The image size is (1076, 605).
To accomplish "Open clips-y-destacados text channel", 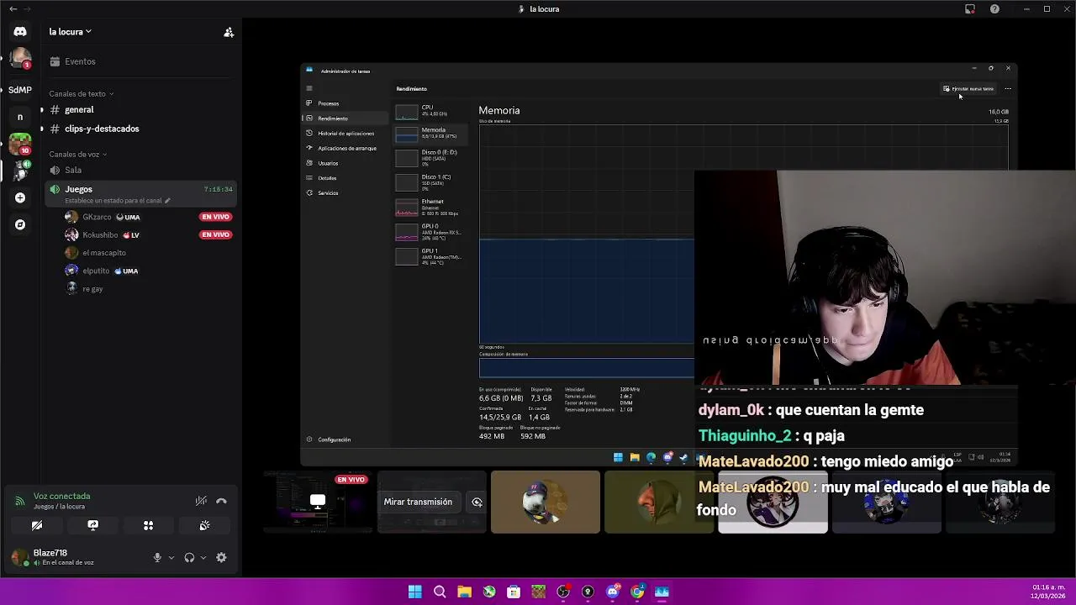I will pos(141,129).
